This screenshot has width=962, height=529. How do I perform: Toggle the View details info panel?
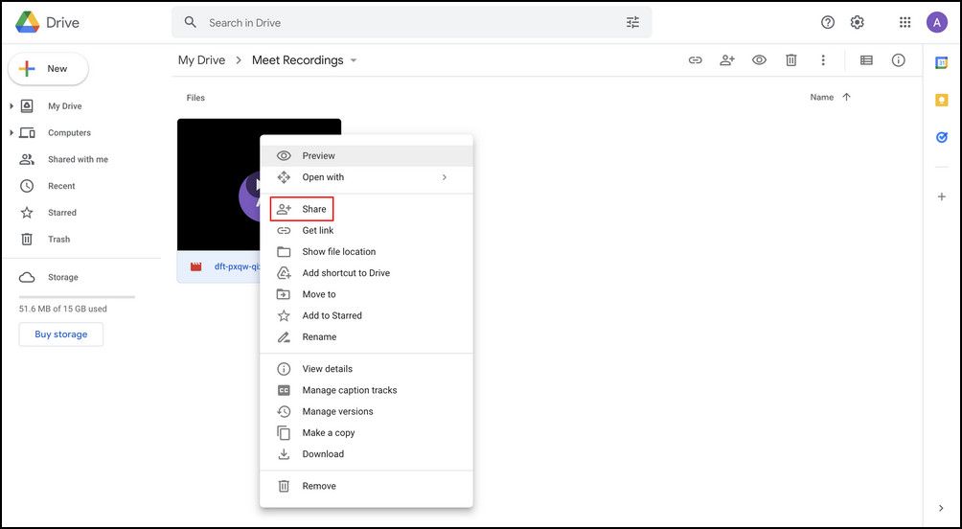click(x=898, y=60)
